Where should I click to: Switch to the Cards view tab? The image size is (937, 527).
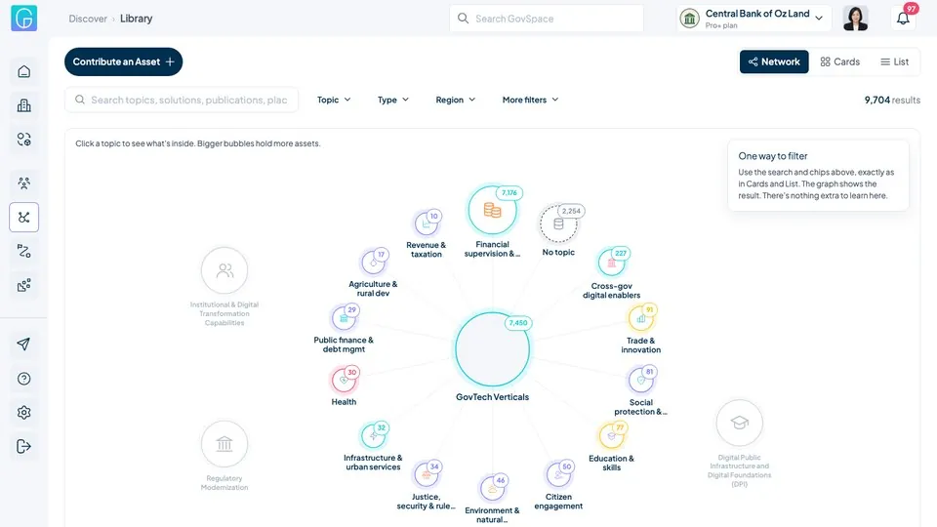839,61
